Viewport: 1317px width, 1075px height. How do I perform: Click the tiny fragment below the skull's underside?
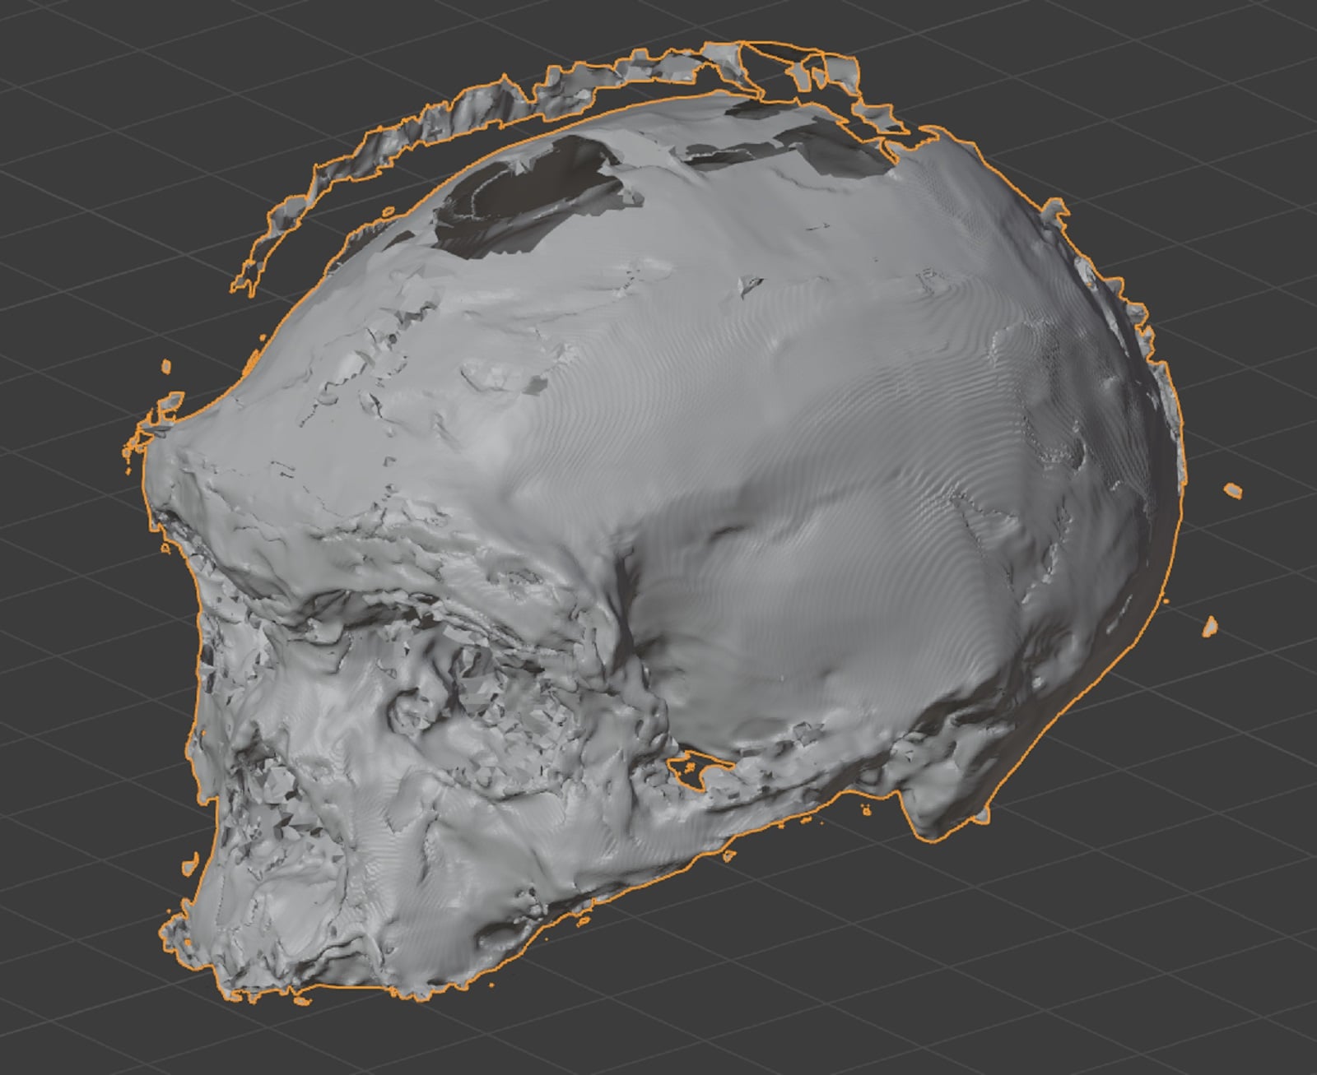point(728,856)
